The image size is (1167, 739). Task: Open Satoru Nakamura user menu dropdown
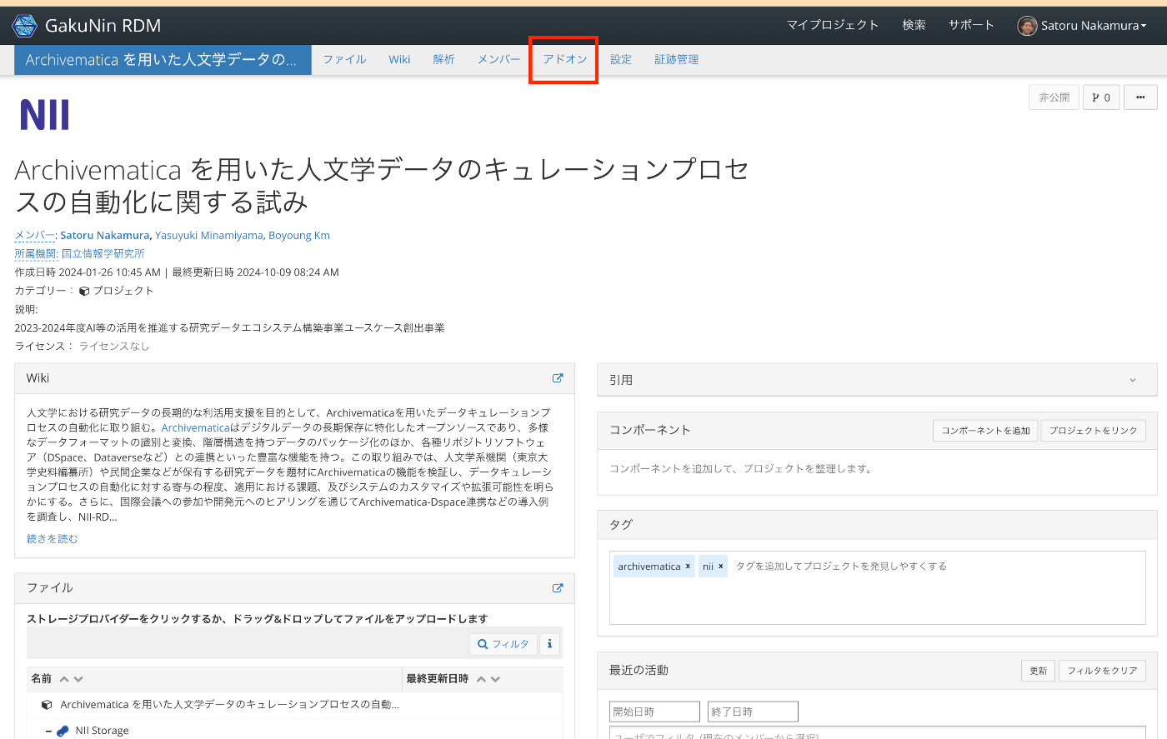pos(1082,26)
